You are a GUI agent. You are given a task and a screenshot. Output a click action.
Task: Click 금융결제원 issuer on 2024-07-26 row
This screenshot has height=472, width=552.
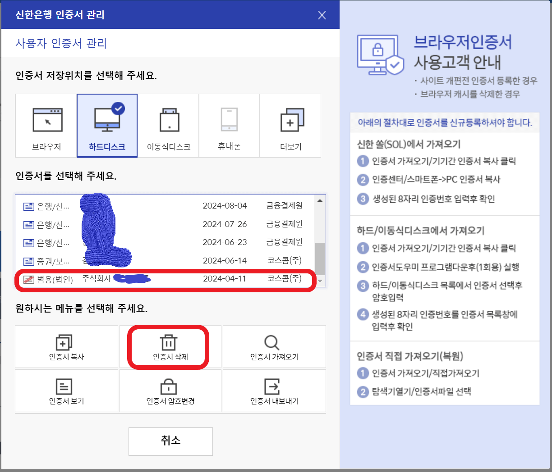(284, 224)
